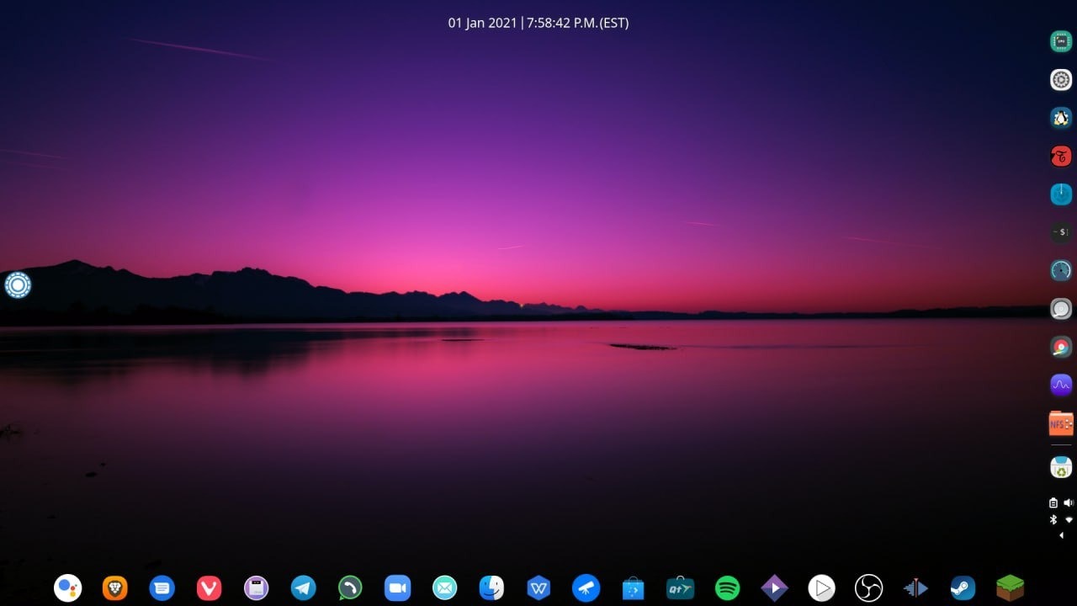Screen dimensions: 1077x606
Task: Launch Zoom video meetings
Action: pos(397,587)
